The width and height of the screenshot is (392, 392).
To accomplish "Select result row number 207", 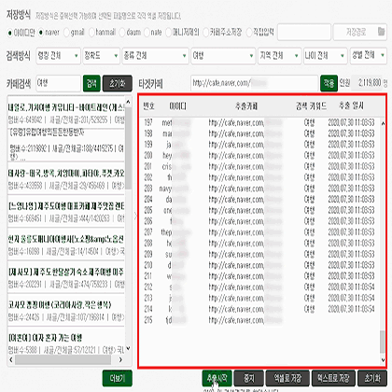I will [x=259, y=232].
